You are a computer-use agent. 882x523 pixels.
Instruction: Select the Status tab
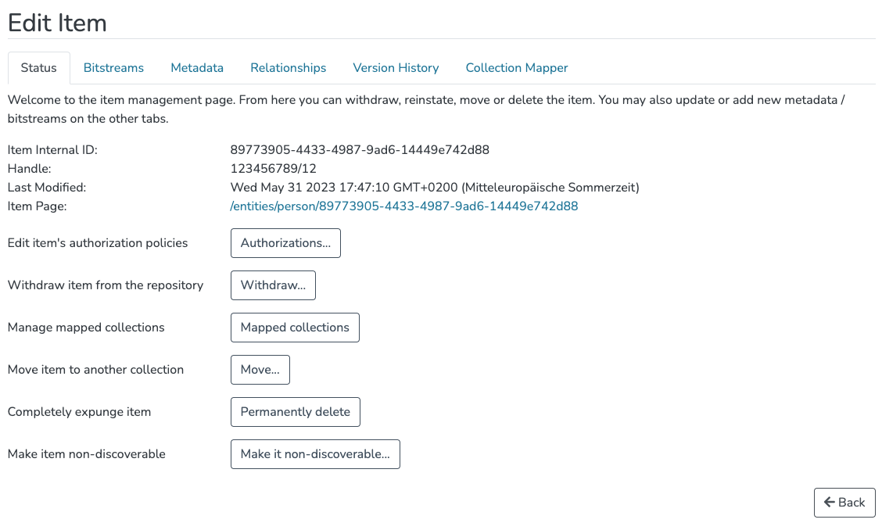tap(38, 68)
